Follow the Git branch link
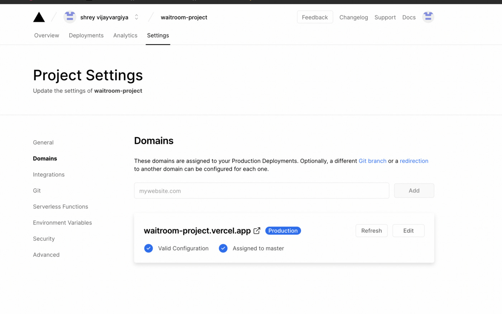 click(x=373, y=161)
